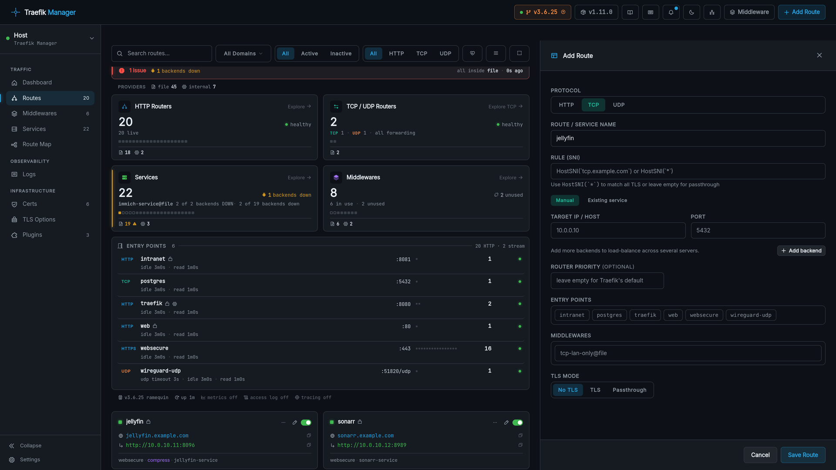Viewport: 836px width, 470px height.
Task: Explore HTTP Routers card link
Action: [300, 107]
